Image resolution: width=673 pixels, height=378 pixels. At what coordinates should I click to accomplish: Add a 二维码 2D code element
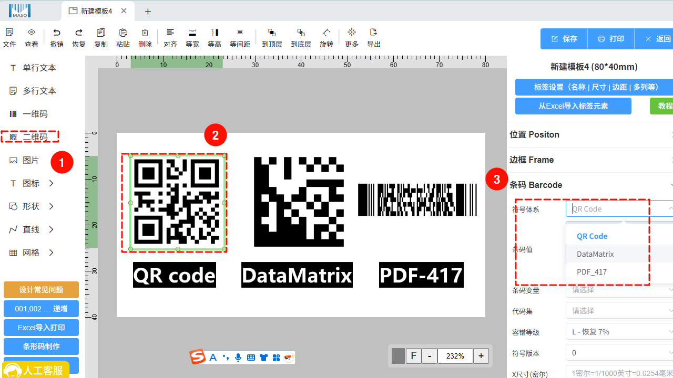(x=29, y=137)
